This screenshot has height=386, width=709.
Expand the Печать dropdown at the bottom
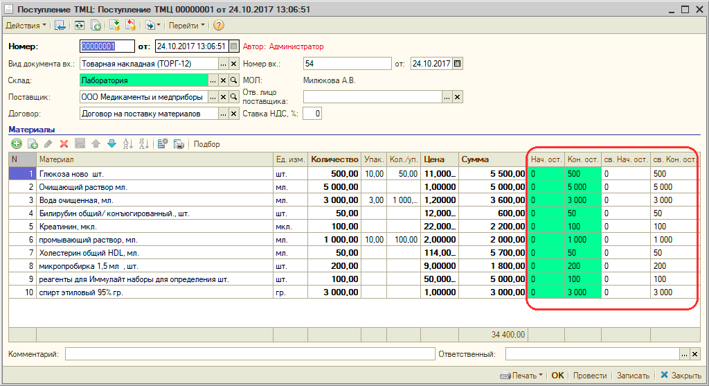coord(521,376)
